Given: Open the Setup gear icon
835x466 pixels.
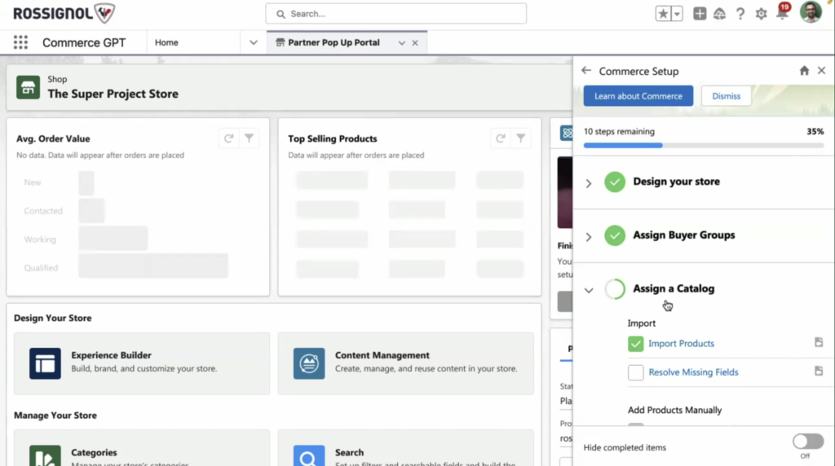Looking at the screenshot, I should (x=761, y=14).
